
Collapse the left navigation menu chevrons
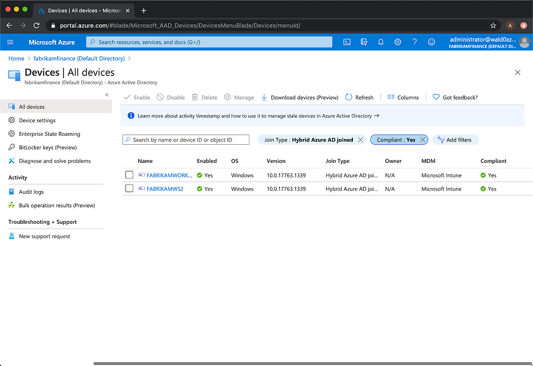[x=107, y=95]
